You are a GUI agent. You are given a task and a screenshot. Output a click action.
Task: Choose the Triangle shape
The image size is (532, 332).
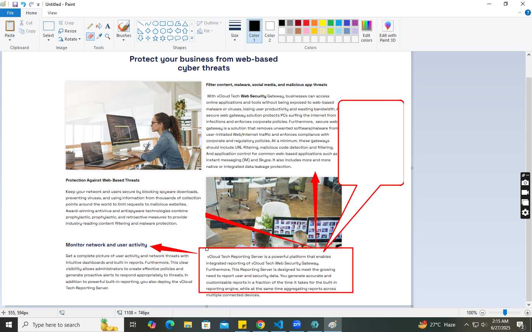pyautogui.click(x=185, y=24)
